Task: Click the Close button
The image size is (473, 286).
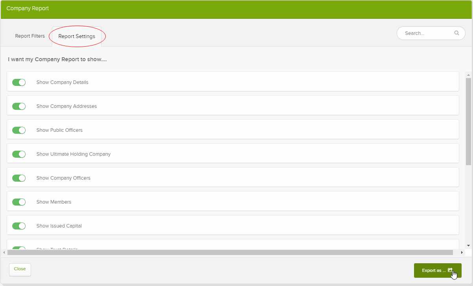Action: point(20,270)
